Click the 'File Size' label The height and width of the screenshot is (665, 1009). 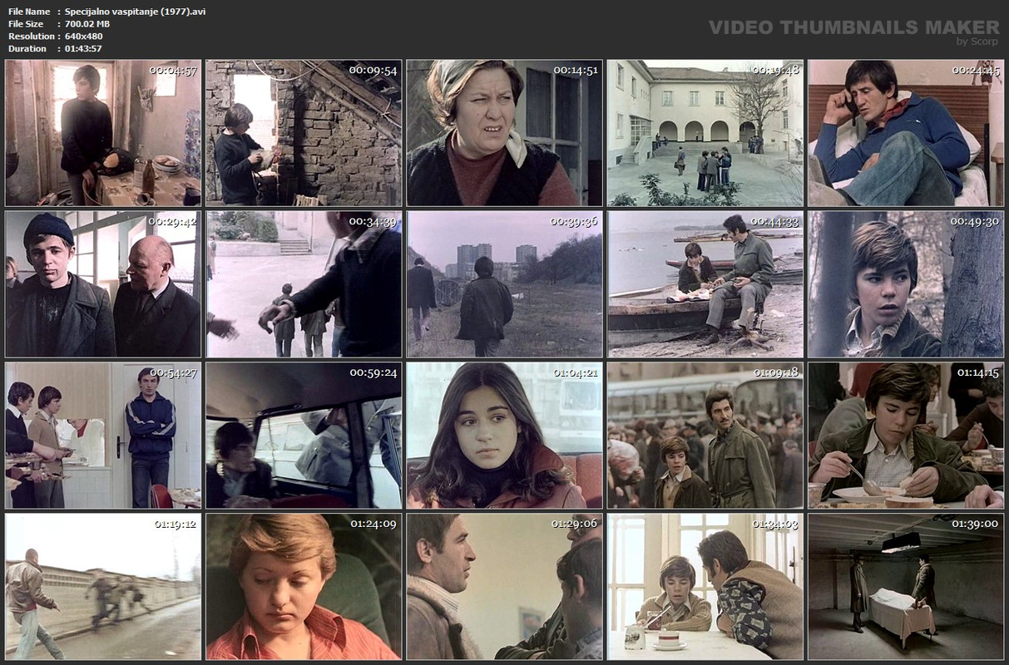(x=26, y=24)
